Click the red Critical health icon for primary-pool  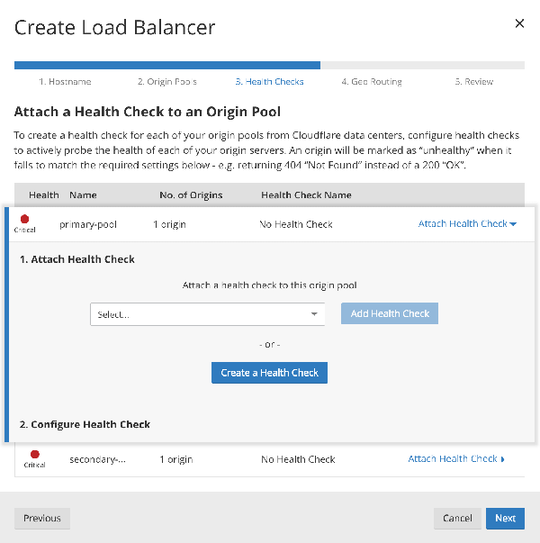click(x=24, y=219)
